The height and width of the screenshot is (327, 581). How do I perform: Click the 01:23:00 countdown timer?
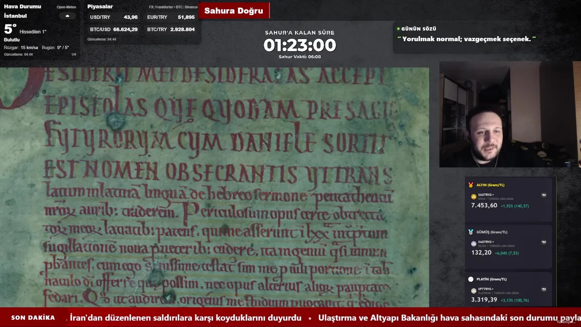click(300, 45)
